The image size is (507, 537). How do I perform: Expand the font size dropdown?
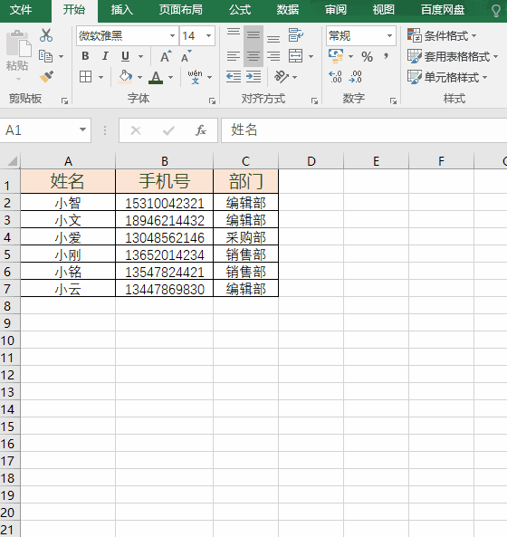pos(208,35)
